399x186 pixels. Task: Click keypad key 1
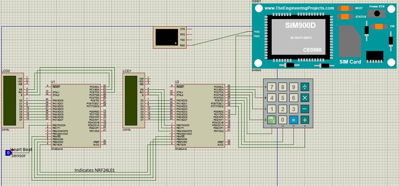(272, 109)
